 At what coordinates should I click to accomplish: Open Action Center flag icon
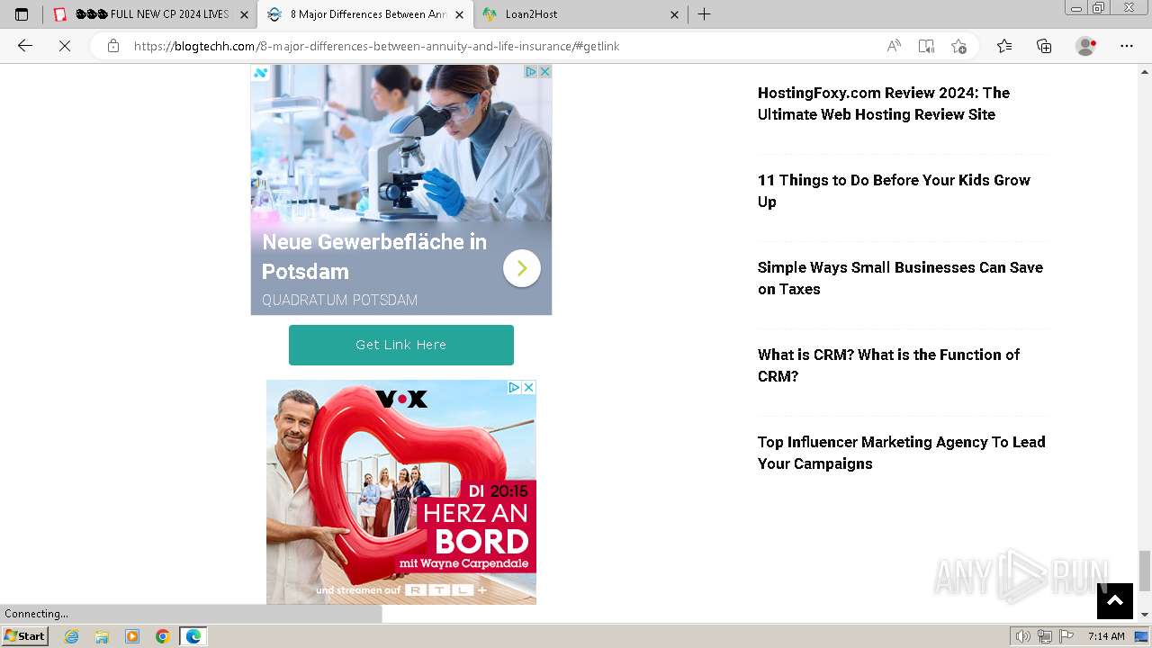tap(1066, 636)
